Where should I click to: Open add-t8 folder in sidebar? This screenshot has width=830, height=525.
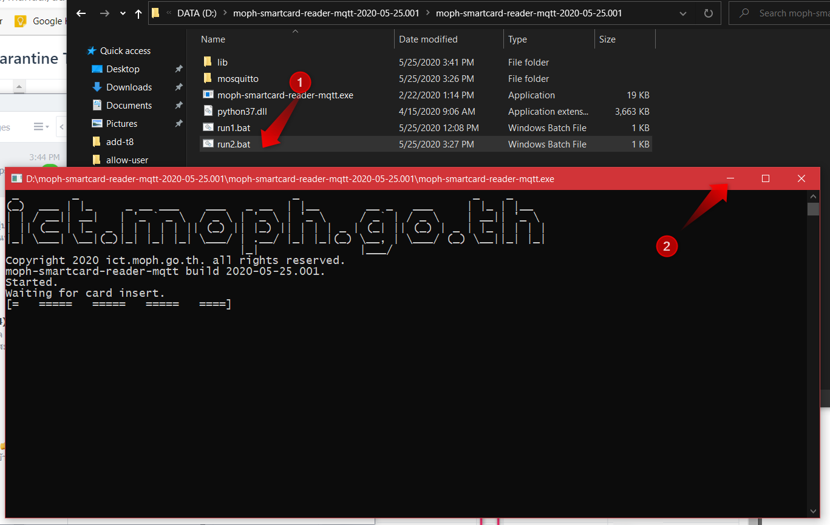pyautogui.click(x=120, y=142)
